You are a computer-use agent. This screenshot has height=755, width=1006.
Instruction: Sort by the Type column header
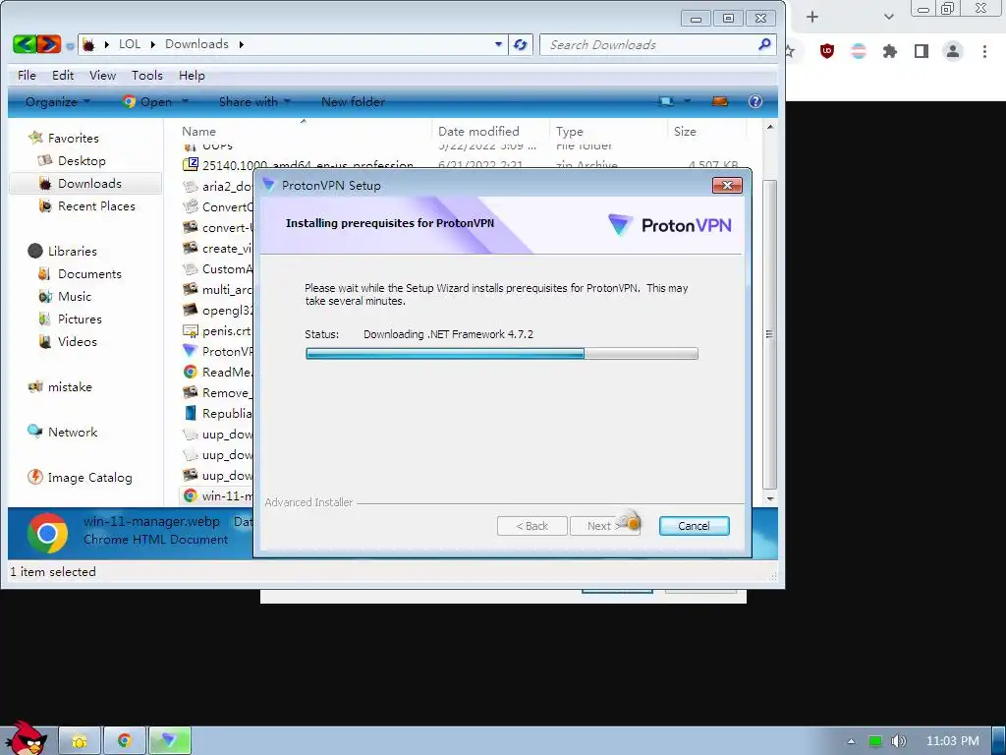tap(570, 131)
